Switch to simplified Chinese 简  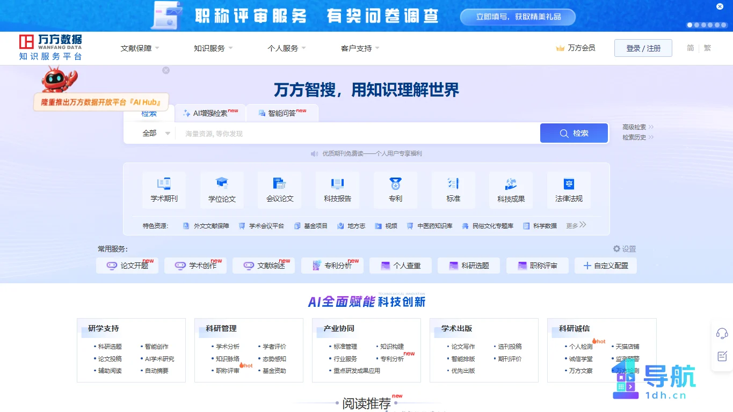pos(691,48)
